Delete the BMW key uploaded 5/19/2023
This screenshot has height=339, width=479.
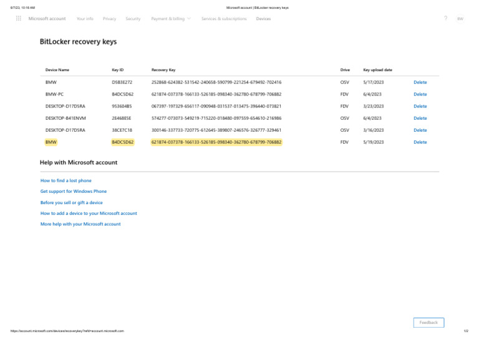click(420, 142)
